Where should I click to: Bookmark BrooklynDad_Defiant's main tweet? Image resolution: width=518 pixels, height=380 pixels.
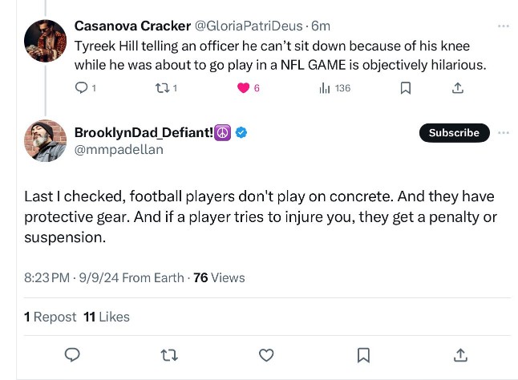pos(363,354)
